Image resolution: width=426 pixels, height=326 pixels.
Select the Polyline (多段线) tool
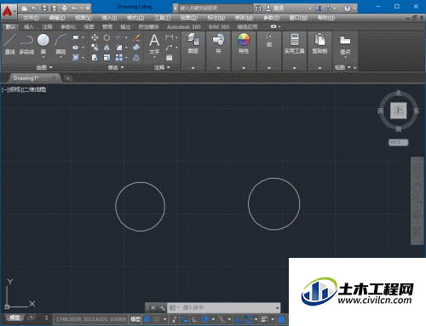[26, 44]
